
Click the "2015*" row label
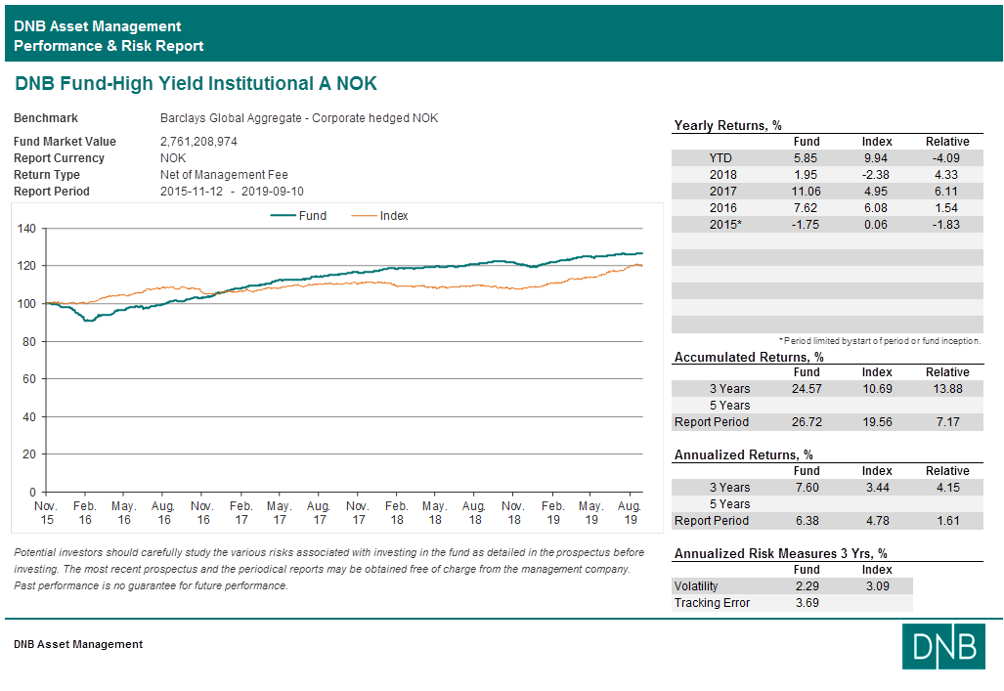(x=725, y=225)
